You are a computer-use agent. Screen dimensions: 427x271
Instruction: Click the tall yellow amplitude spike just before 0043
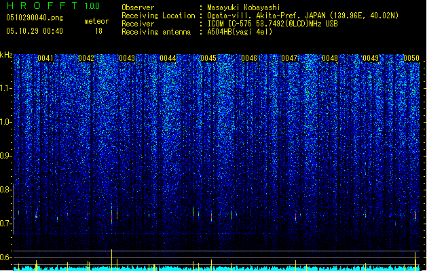111,260
